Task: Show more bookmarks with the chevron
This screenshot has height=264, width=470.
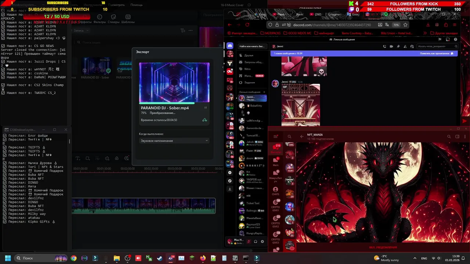Action: click(425, 33)
